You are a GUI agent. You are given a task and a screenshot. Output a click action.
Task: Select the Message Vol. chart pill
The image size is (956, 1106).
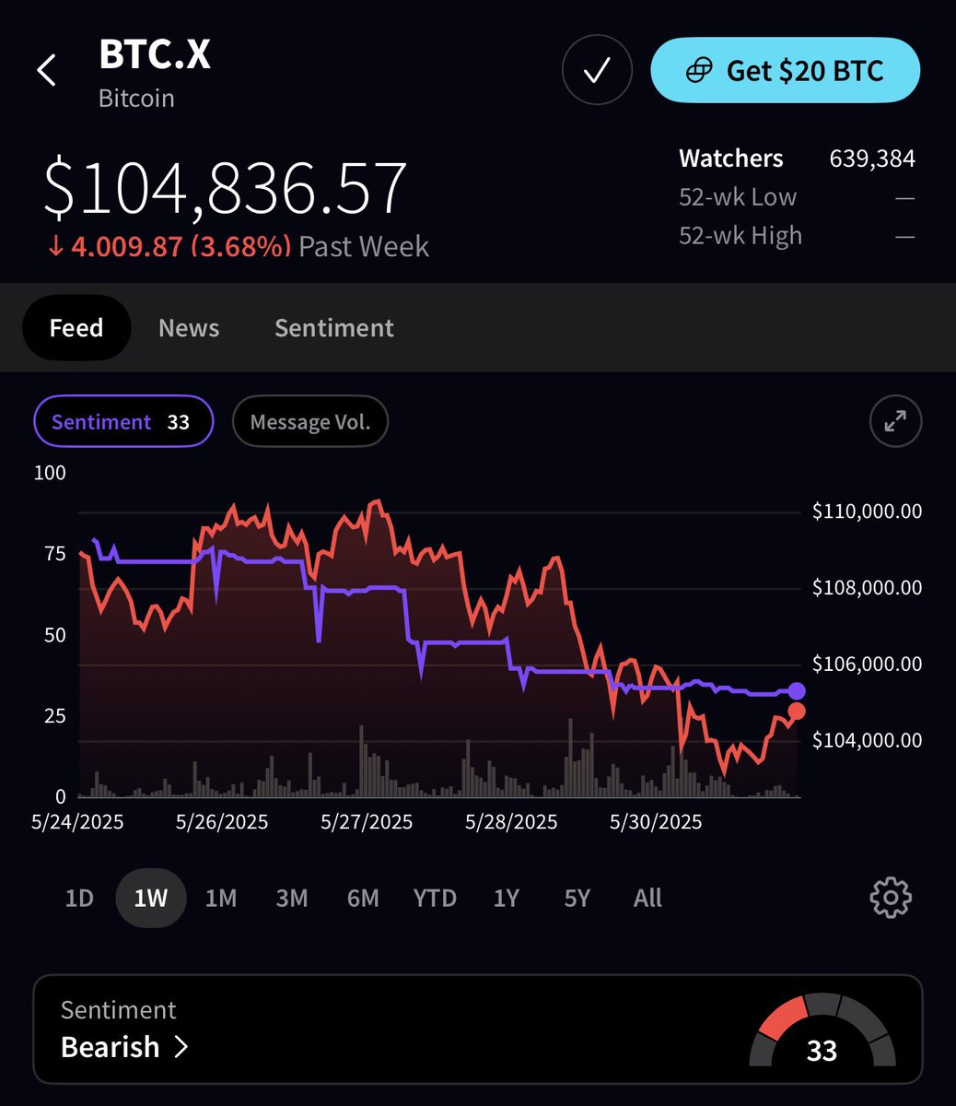(x=310, y=422)
